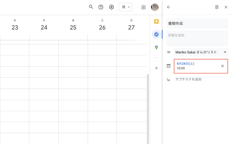
Task: Remove the 10:00 date and time
Action: point(222,66)
